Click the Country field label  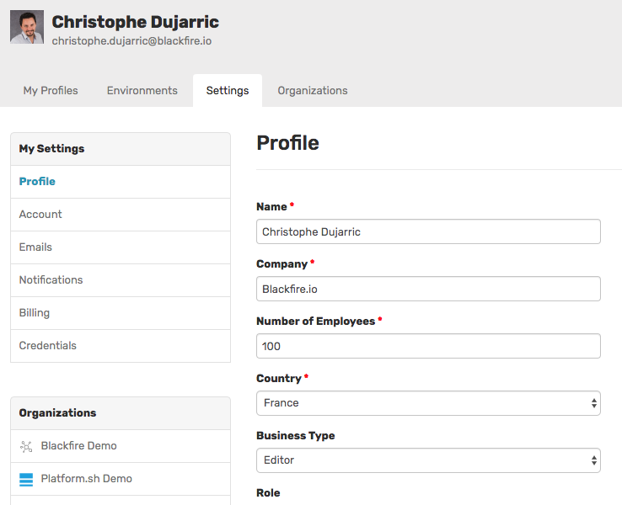(279, 378)
